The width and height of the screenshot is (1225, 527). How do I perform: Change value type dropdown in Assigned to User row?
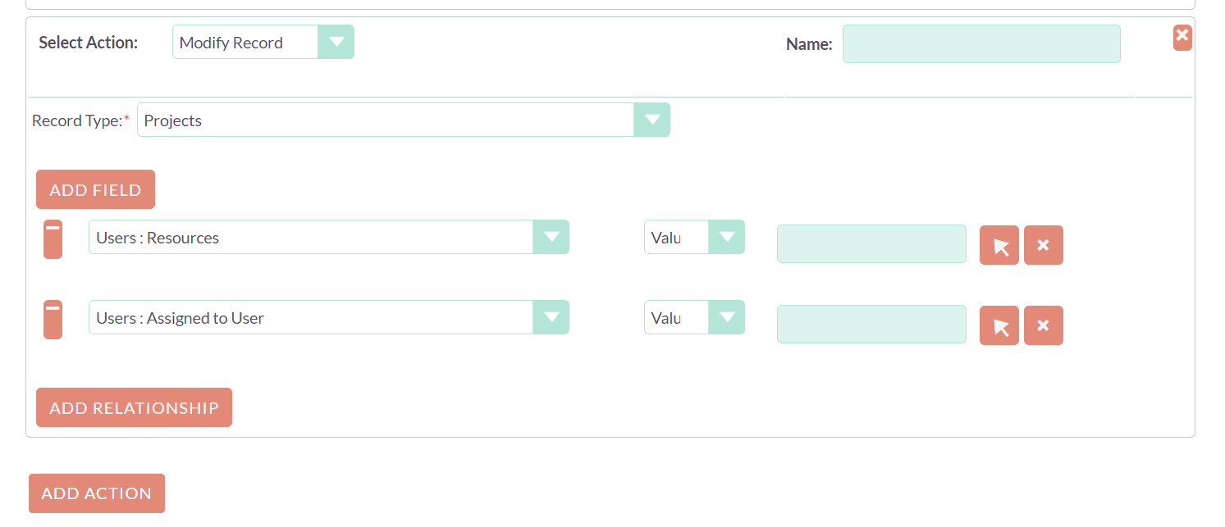click(694, 317)
